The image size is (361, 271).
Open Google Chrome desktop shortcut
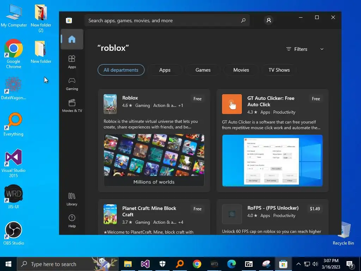tap(14, 54)
